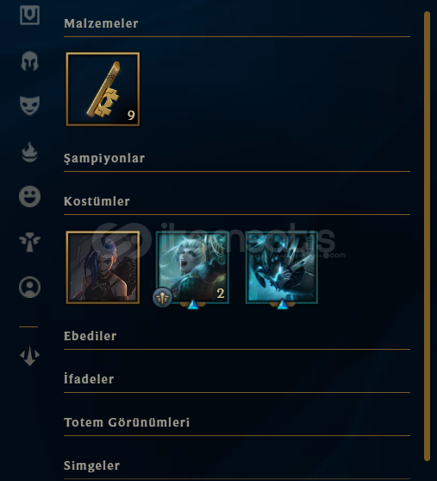The image size is (437, 481).
Task: Select the golden key material with count 9
Action: tap(103, 89)
